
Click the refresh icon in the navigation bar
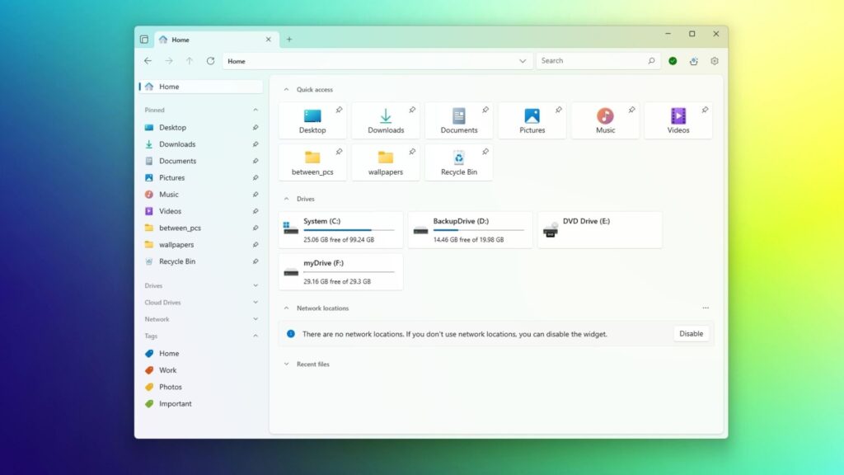pyautogui.click(x=210, y=61)
